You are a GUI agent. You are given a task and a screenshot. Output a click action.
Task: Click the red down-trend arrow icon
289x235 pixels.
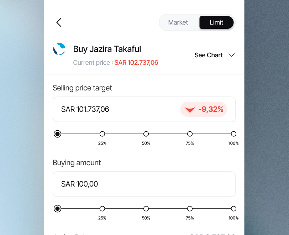pos(190,110)
